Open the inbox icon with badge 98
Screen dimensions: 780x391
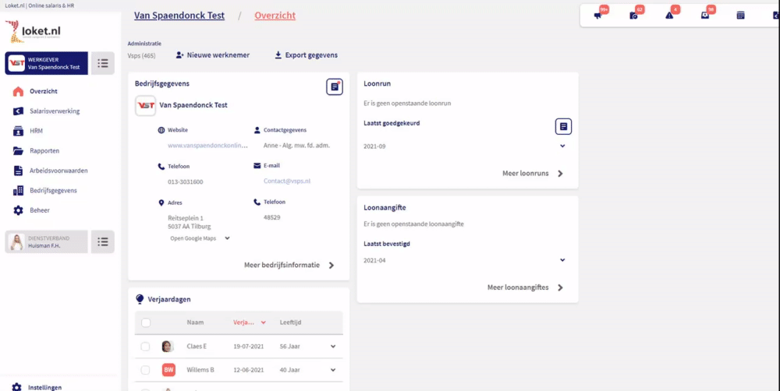tap(705, 15)
